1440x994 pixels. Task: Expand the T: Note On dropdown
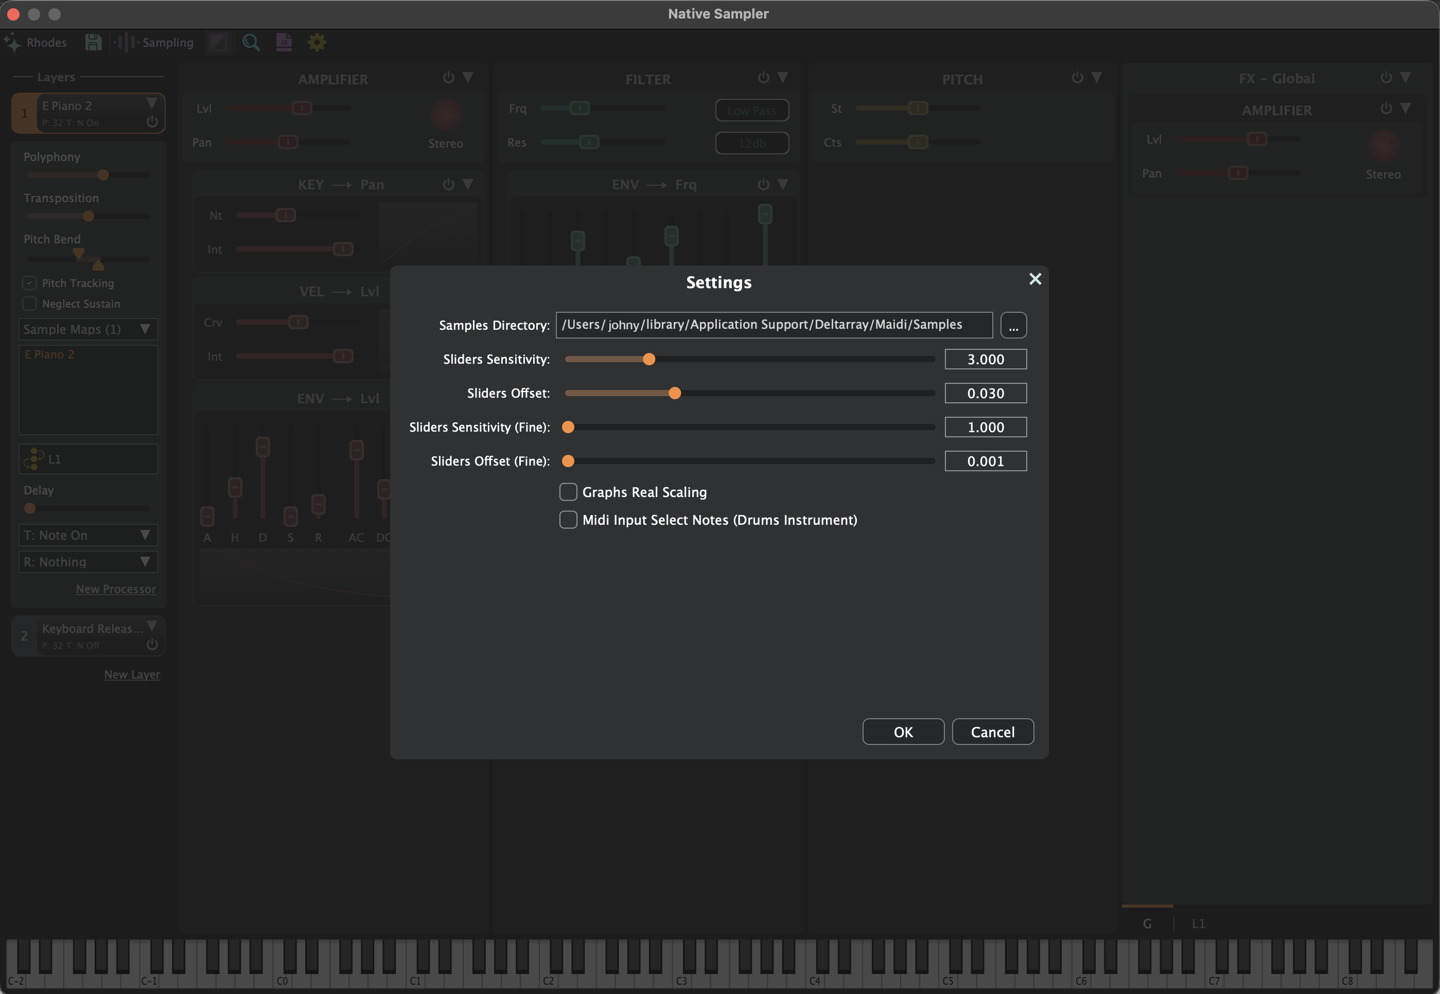pos(88,535)
